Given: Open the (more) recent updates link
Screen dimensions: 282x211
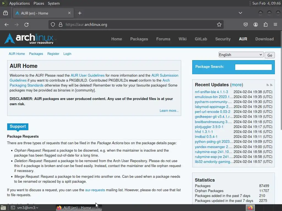Looking at the screenshot, I should [x=237, y=85].
